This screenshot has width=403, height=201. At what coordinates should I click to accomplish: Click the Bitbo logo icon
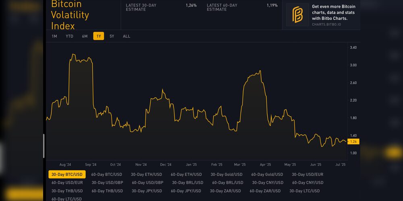[x=297, y=15]
